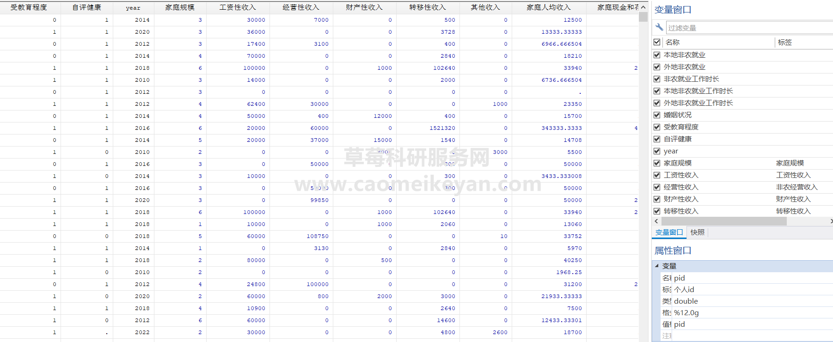This screenshot has width=833, height=342.
Task: Click the 经营性收入 data column header
Action: tap(301, 7)
